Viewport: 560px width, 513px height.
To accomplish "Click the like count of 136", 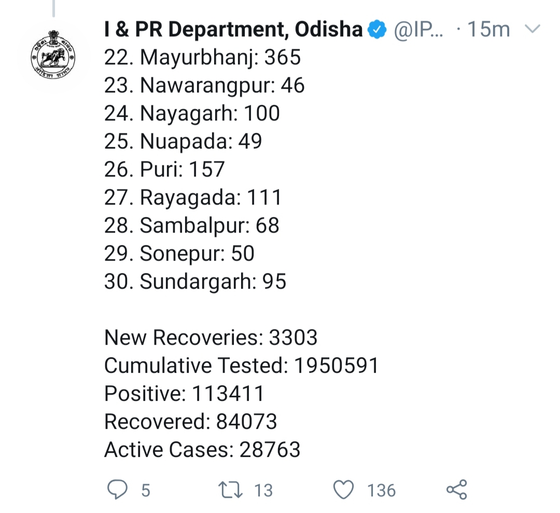I will pyautogui.click(x=381, y=490).
